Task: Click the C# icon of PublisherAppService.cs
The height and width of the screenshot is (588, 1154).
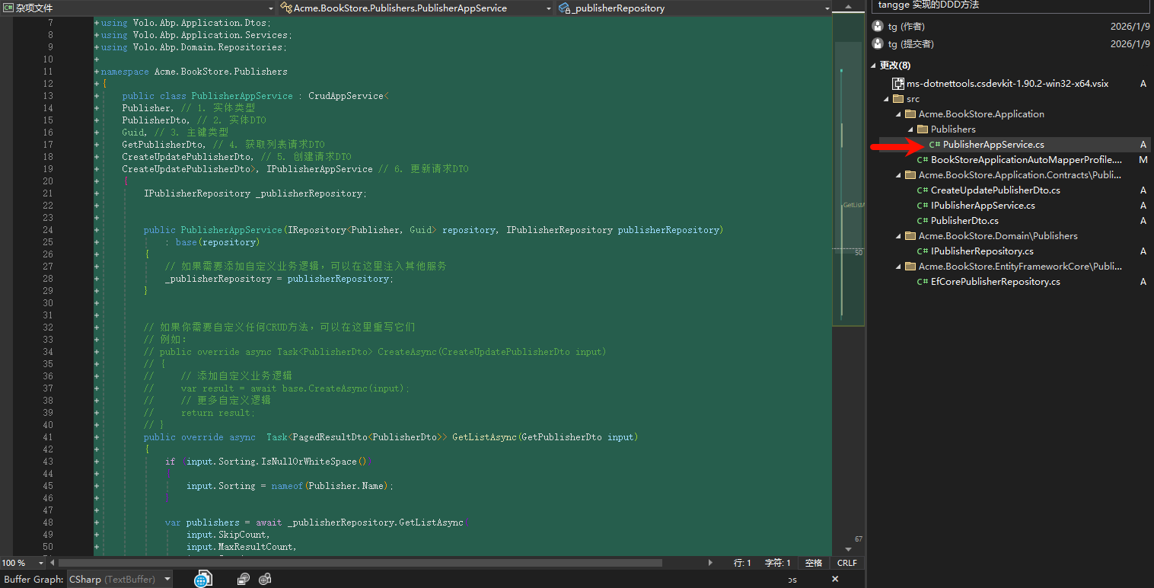Action: (935, 145)
